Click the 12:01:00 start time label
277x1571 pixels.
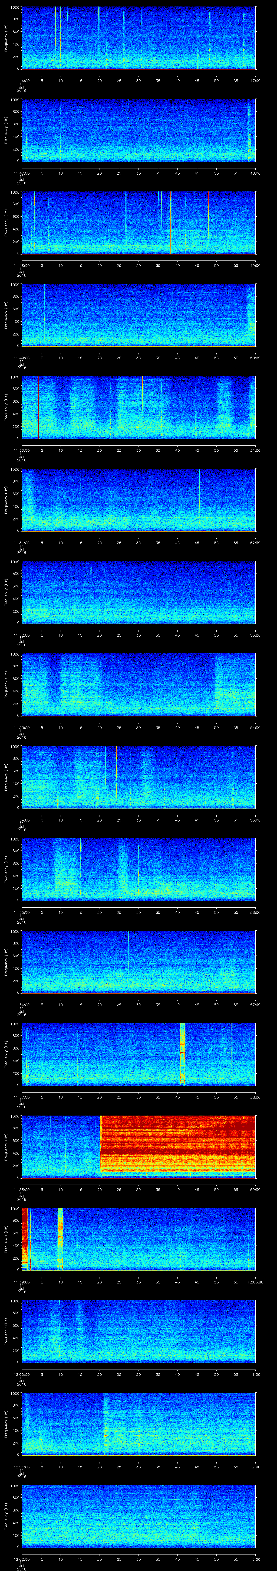tap(22, 1467)
